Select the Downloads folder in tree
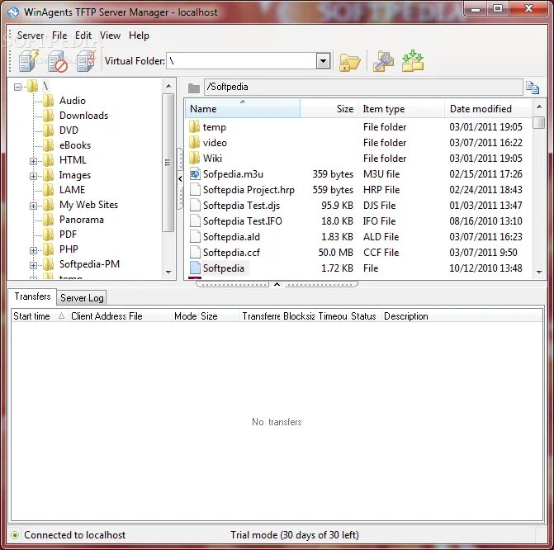 click(83, 116)
